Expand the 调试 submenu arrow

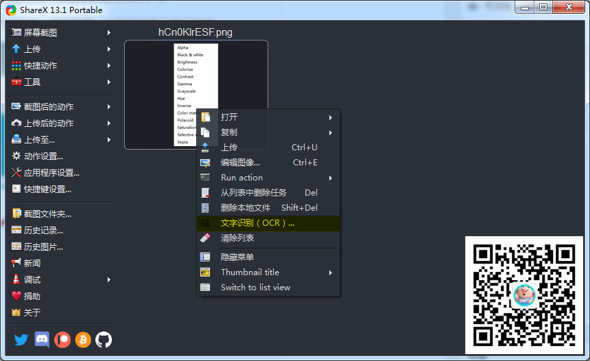pyautogui.click(x=109, y=280)
